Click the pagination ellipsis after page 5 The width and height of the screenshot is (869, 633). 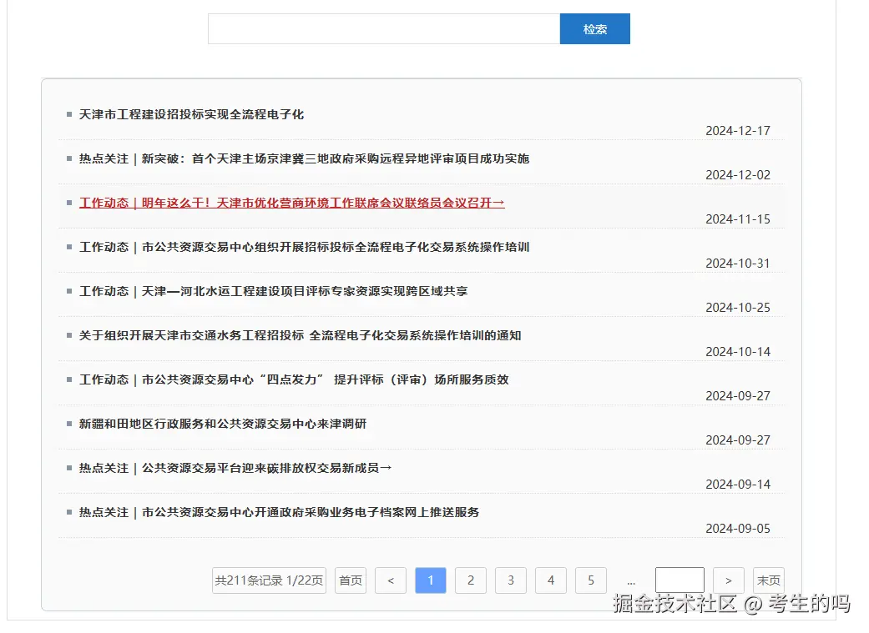[631, 581]
